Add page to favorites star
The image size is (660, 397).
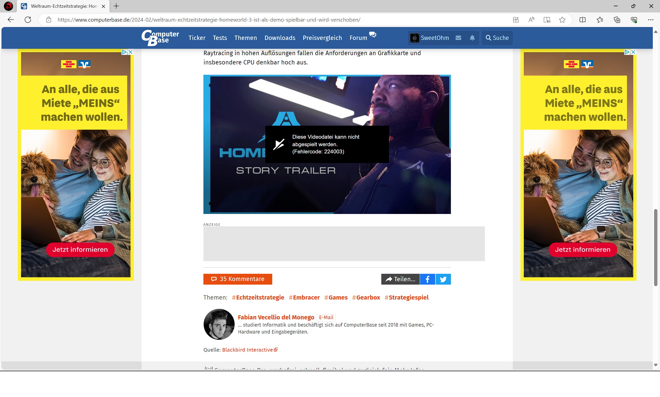point(562,20)
